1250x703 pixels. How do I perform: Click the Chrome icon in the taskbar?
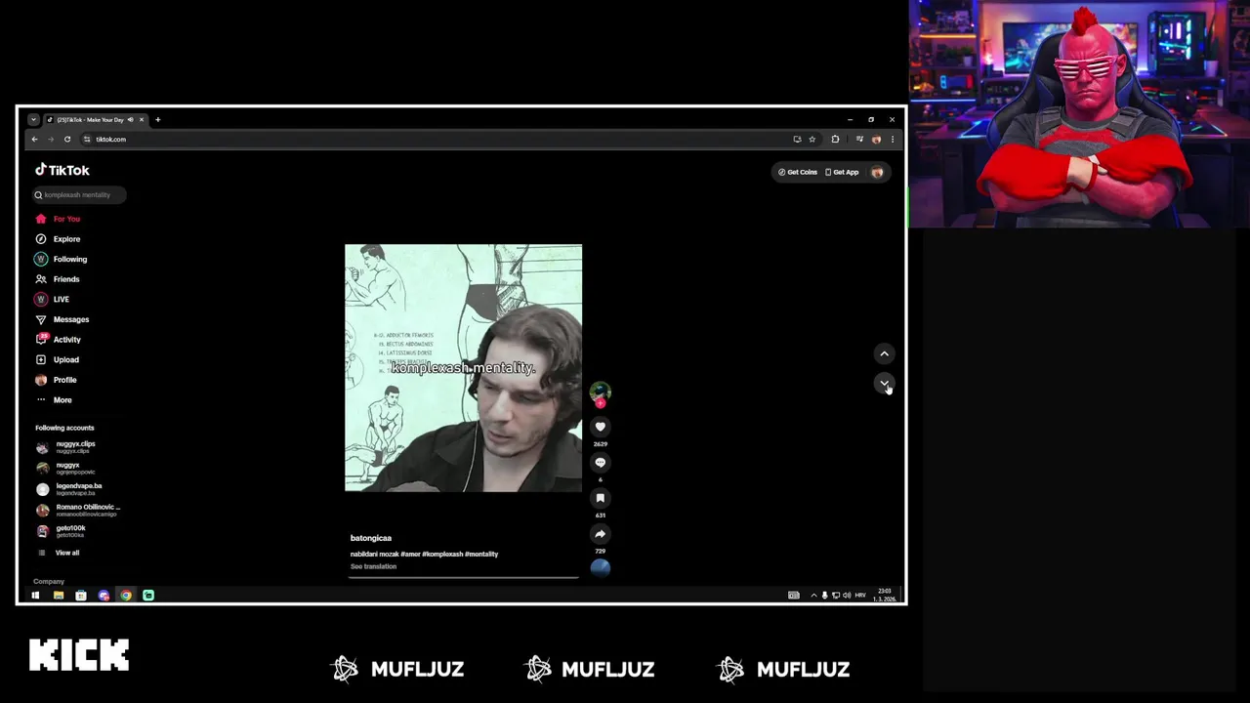click(x=126, y=595)
